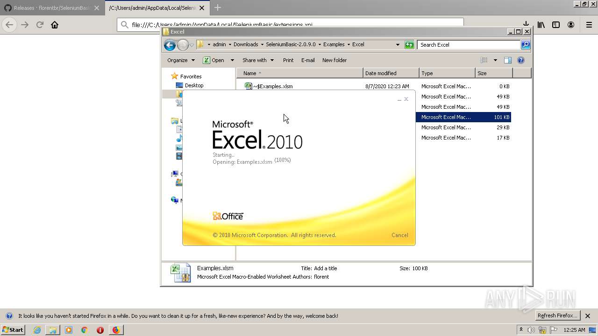Open the Windows Start menu
The width and height of the screenshot is (598, 336).
pos(13,330)
